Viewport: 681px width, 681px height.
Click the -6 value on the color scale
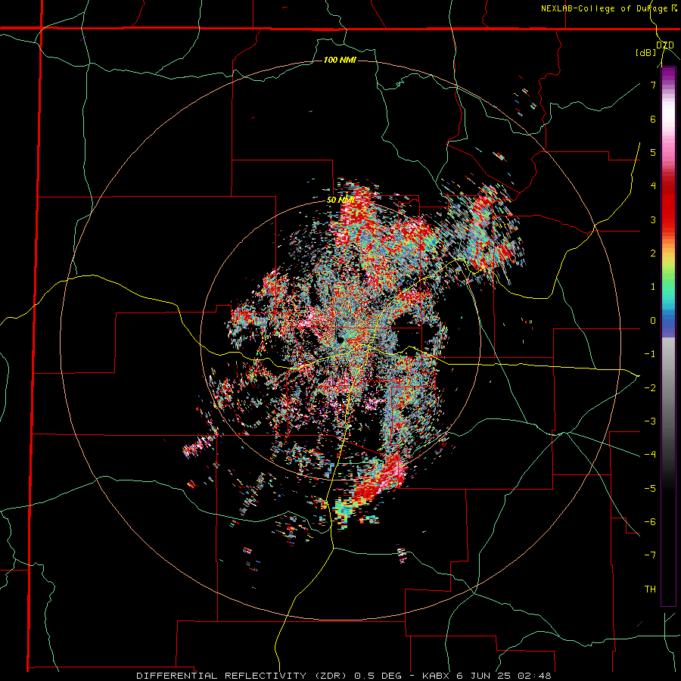(650, 522)
